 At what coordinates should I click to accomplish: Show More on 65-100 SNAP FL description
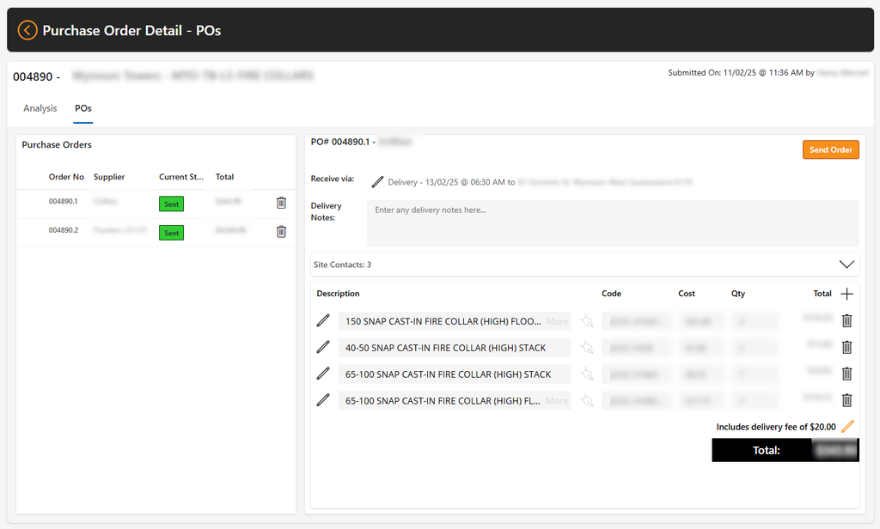coord(557,401)
